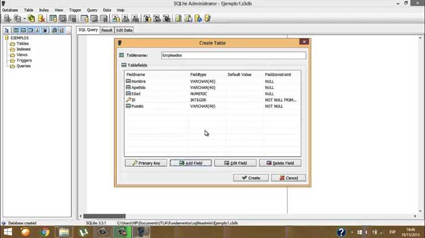Image resolution: width=425 pixels, height=238 pixels.
Task: Open the Windows Start button
Action: pyautogui.click(x=7, y=232)
